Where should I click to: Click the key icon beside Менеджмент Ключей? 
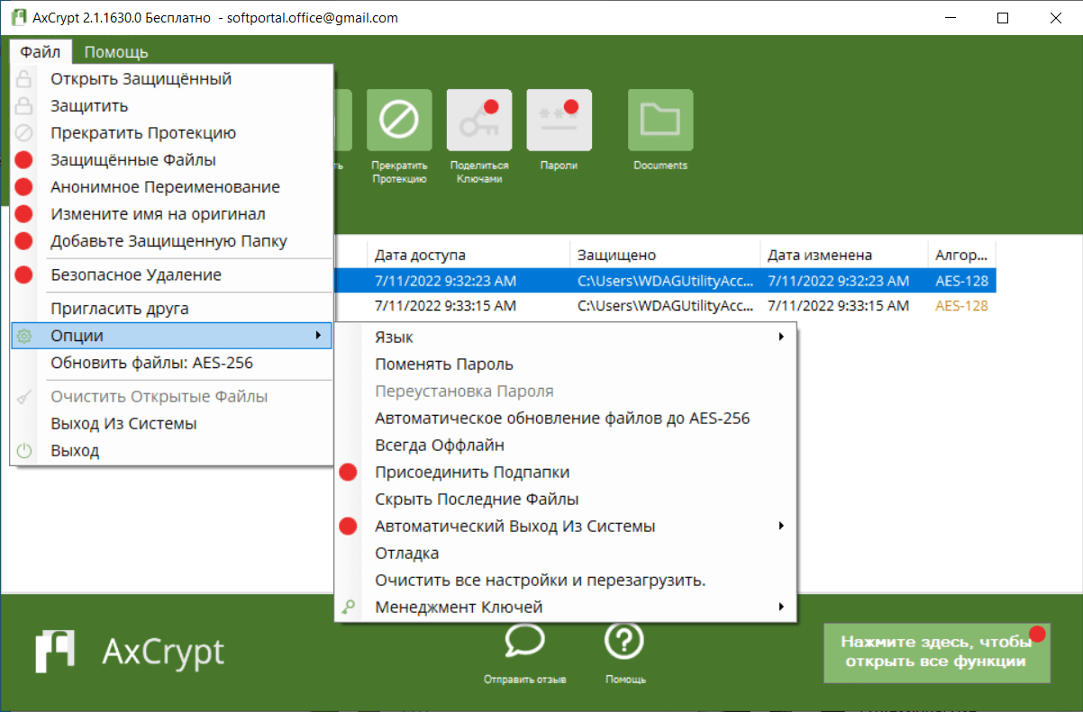[348, 608]
